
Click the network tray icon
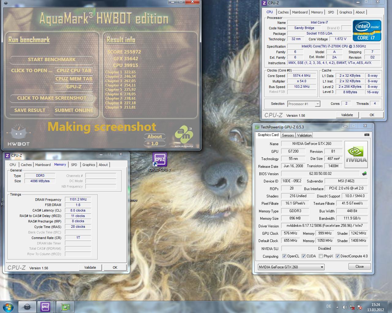[352, 307]
